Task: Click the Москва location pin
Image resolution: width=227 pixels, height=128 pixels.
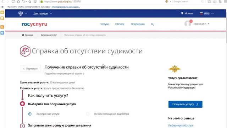Action: click(x=182, y=14)
